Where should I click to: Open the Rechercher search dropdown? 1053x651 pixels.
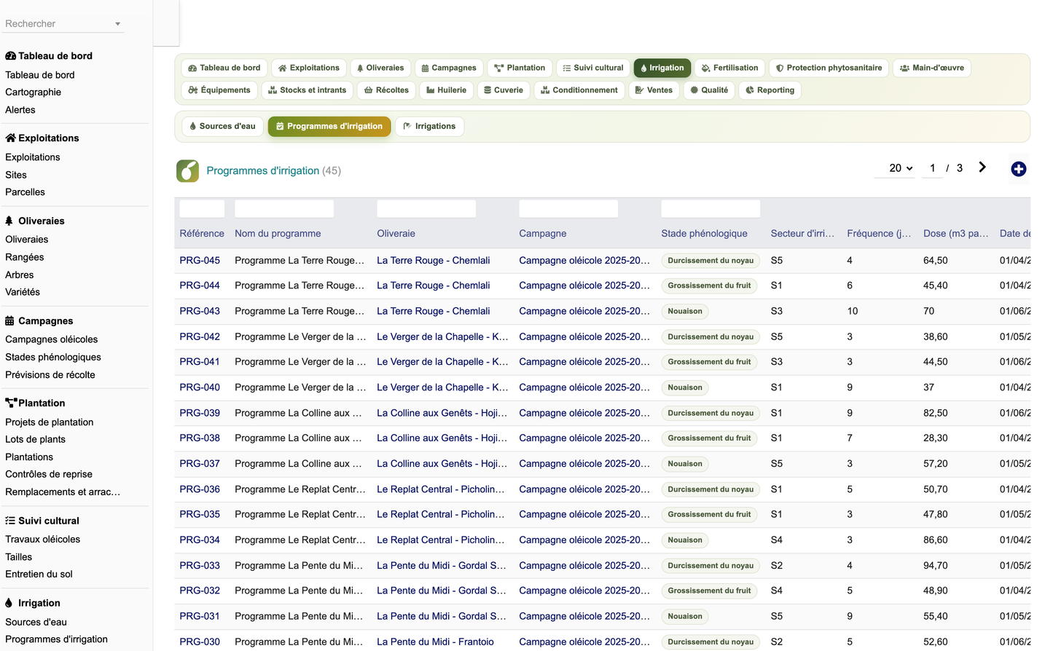click(x=63, y=23)
